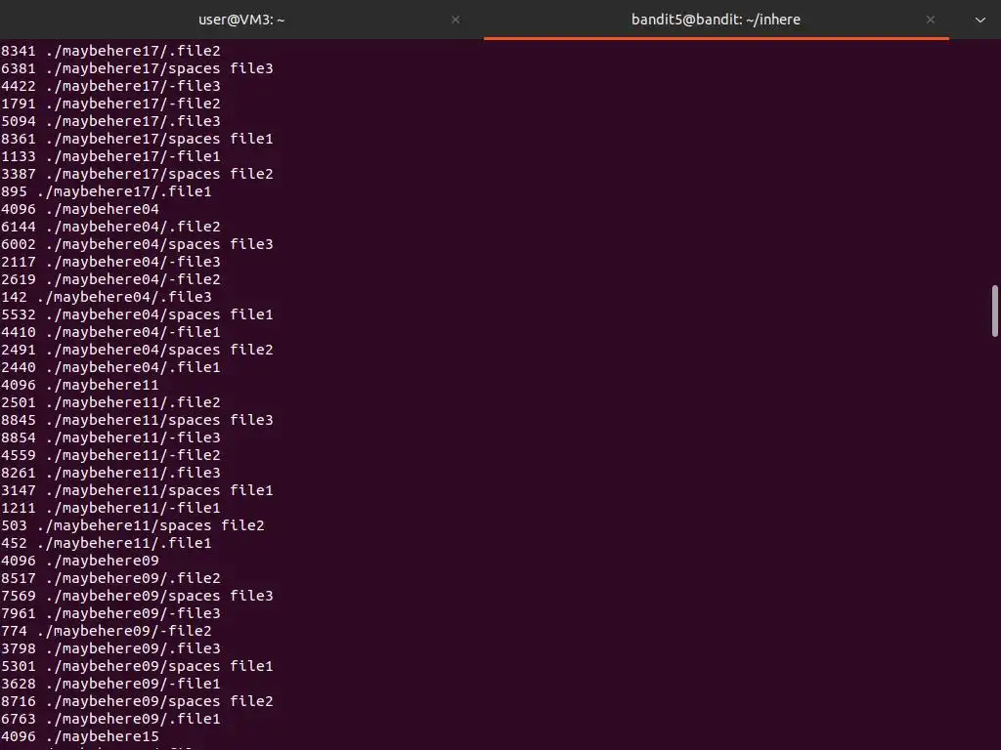Click the terminal vertical scrollbar thumb
Screen dimensions: 1001x750
(x=994, y=312)
